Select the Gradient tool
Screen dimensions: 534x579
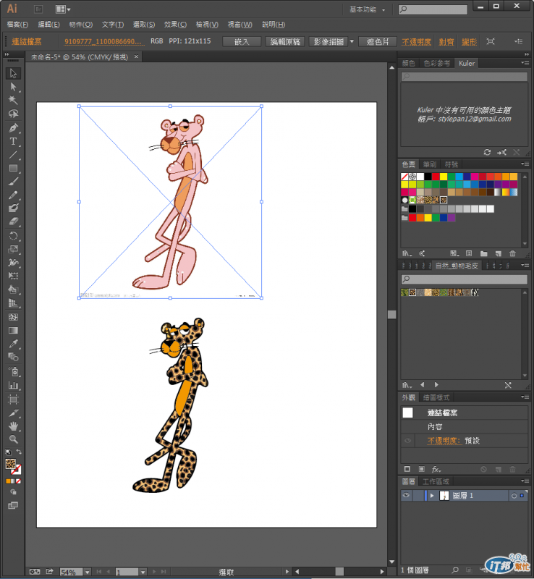point(13,331)
